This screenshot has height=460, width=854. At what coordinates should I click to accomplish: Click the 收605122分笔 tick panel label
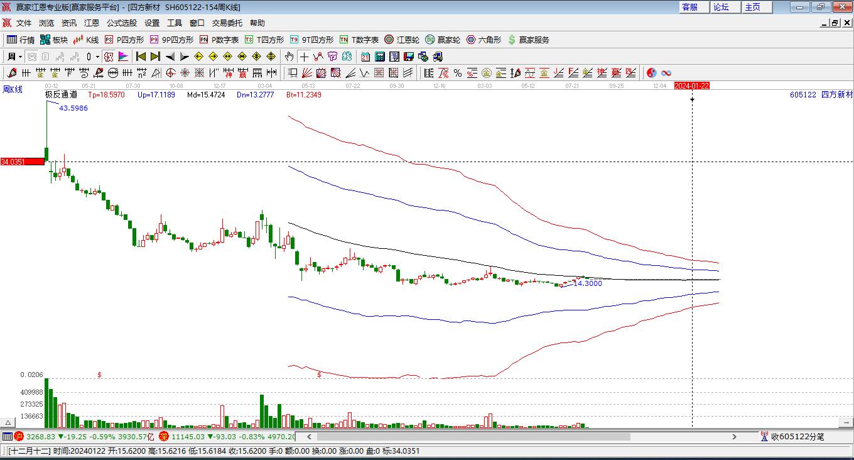[797, 436]
